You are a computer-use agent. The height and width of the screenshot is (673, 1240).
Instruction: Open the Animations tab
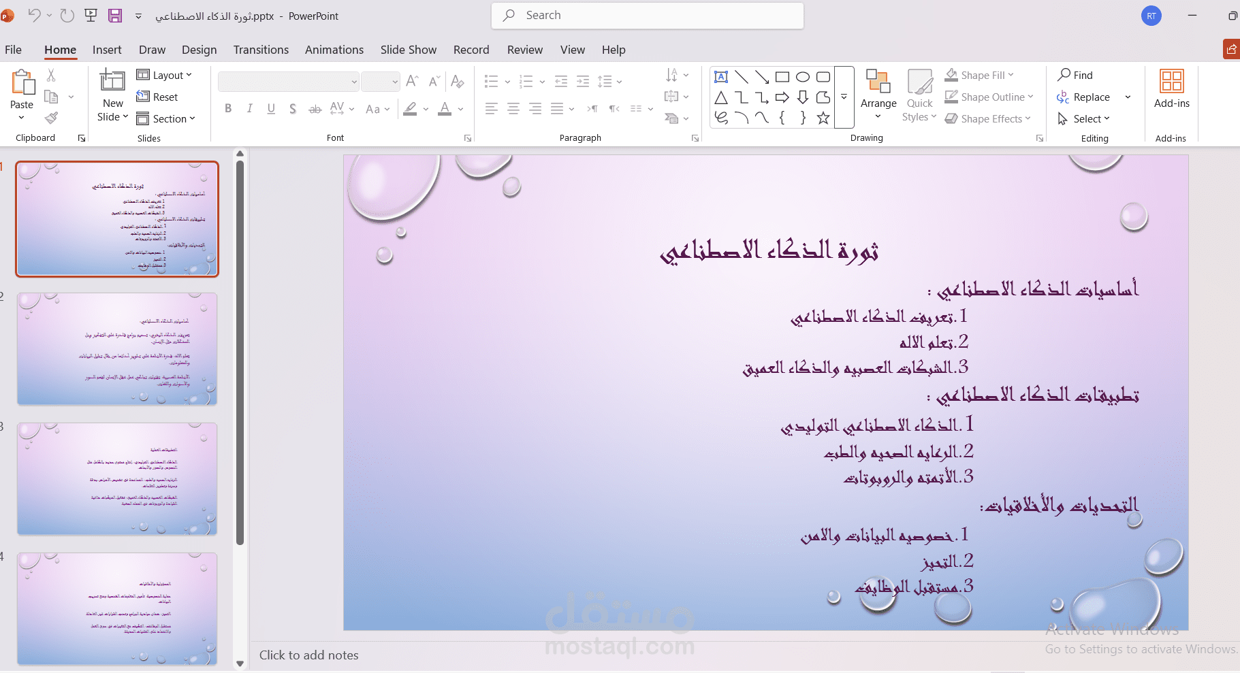click(334, 50)
